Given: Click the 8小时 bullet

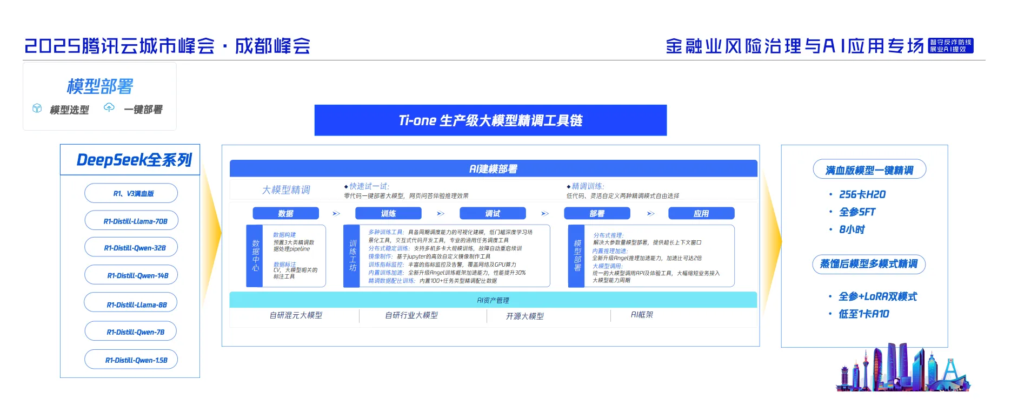Looking at the screenshot, I should click(x=852, y=229).
